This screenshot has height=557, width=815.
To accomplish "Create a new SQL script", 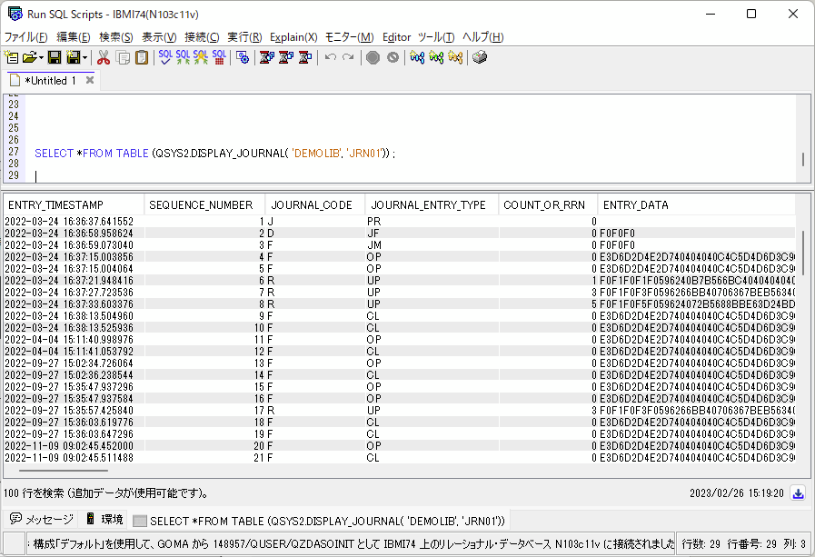I will coord(11,57).
